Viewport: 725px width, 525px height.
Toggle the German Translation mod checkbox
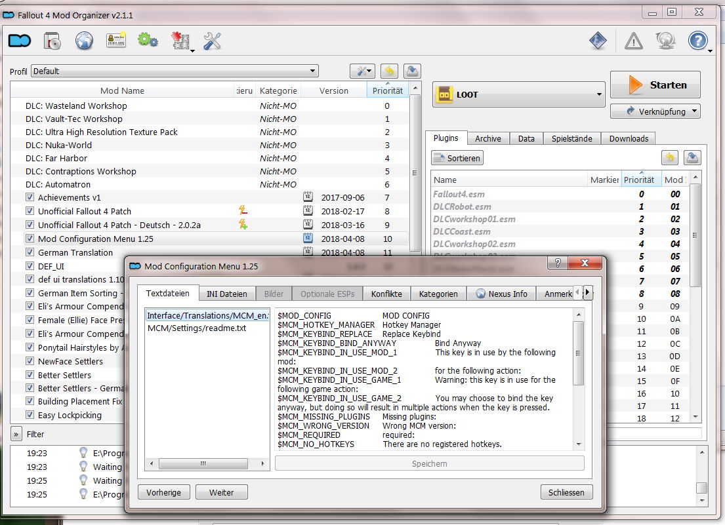click(30, 252)
